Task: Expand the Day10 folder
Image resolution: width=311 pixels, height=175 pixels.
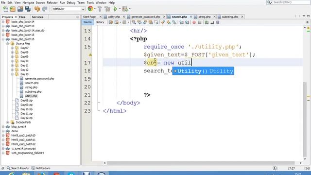Action: click(12, 61)
